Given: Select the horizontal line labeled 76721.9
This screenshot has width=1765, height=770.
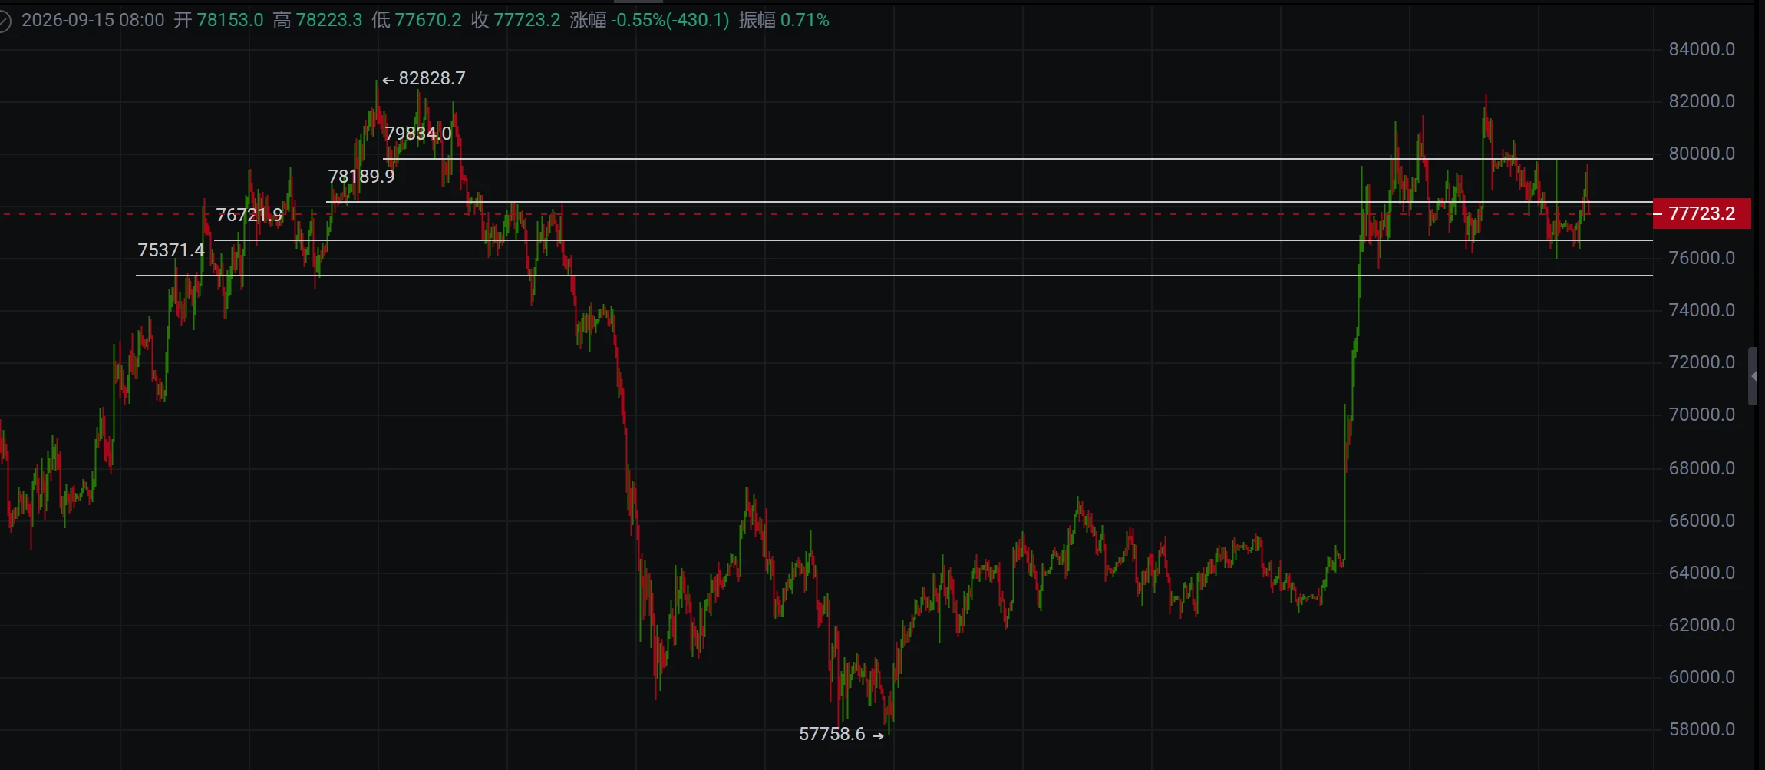Looking at the screenshot, I should tap(933, 240).
